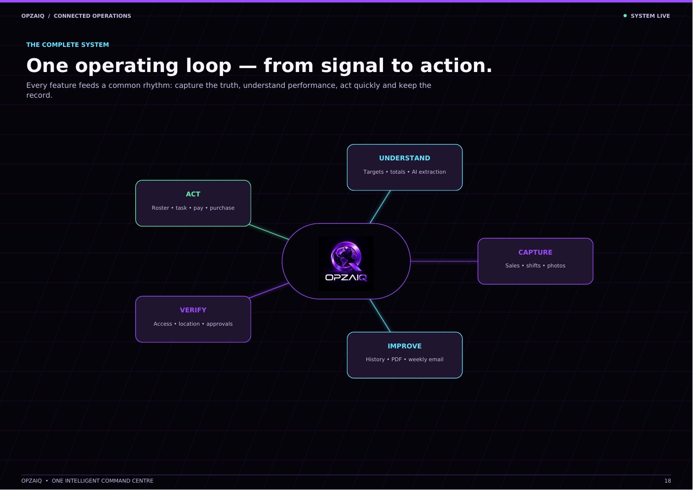The image size is (693, 490).
Task: Click 'Roster • task • pay • purchase' text
Action: 193,208
